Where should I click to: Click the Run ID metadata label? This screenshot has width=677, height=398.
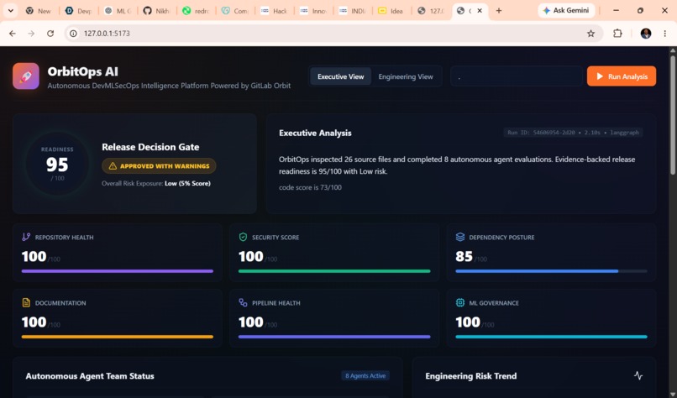click(573, 133)
